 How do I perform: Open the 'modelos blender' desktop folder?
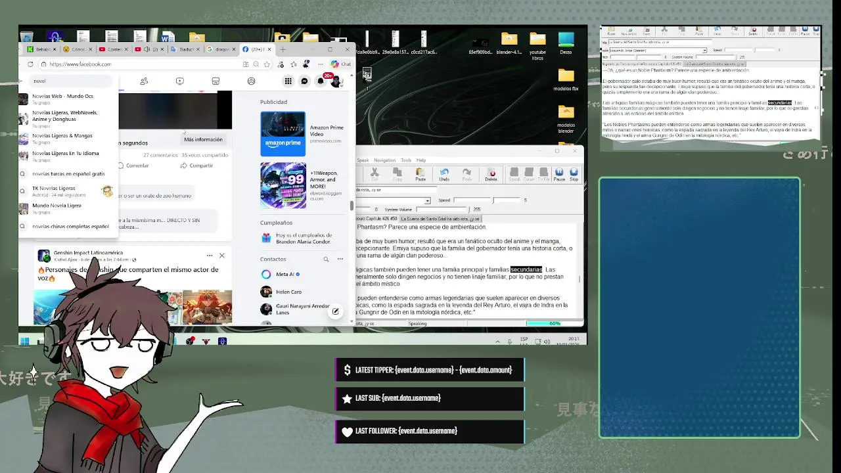click(566, 118)
